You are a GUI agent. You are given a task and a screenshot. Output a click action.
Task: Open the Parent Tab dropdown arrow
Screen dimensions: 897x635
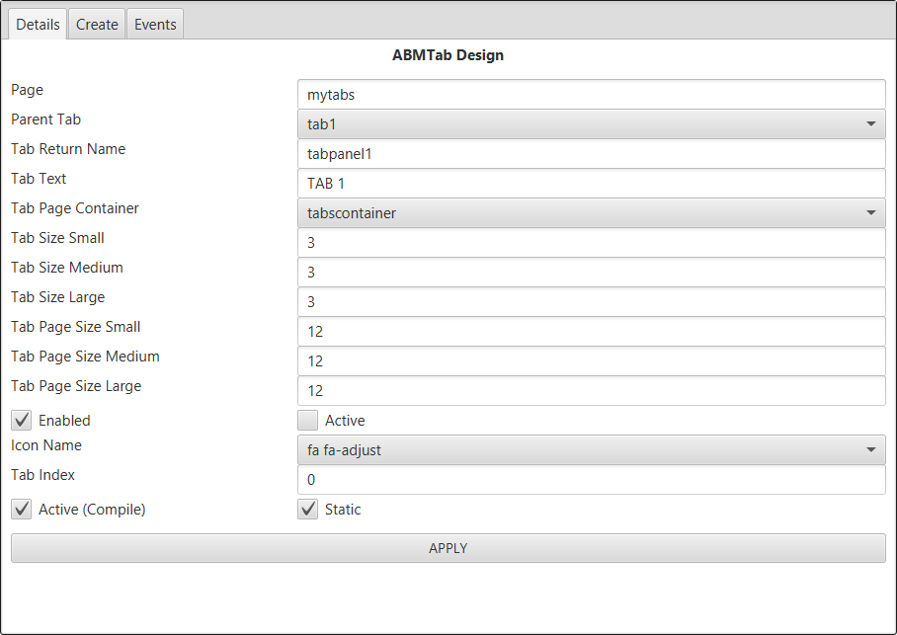coord(870,124)
